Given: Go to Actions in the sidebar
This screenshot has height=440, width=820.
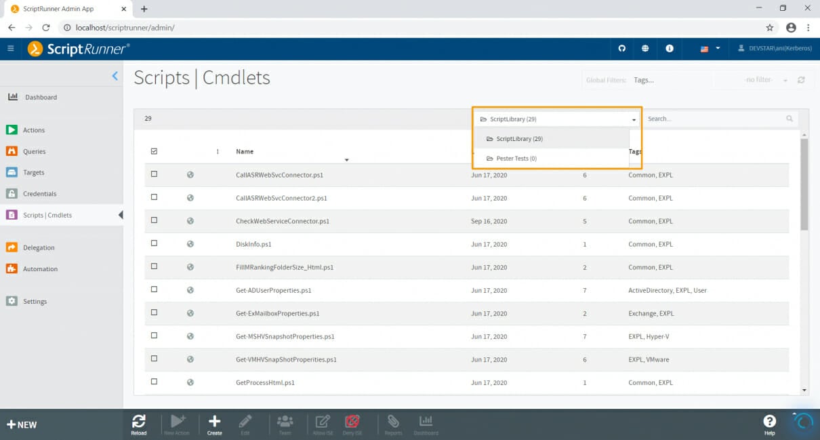Looking at the screenshot, I should tap(33, 130).
